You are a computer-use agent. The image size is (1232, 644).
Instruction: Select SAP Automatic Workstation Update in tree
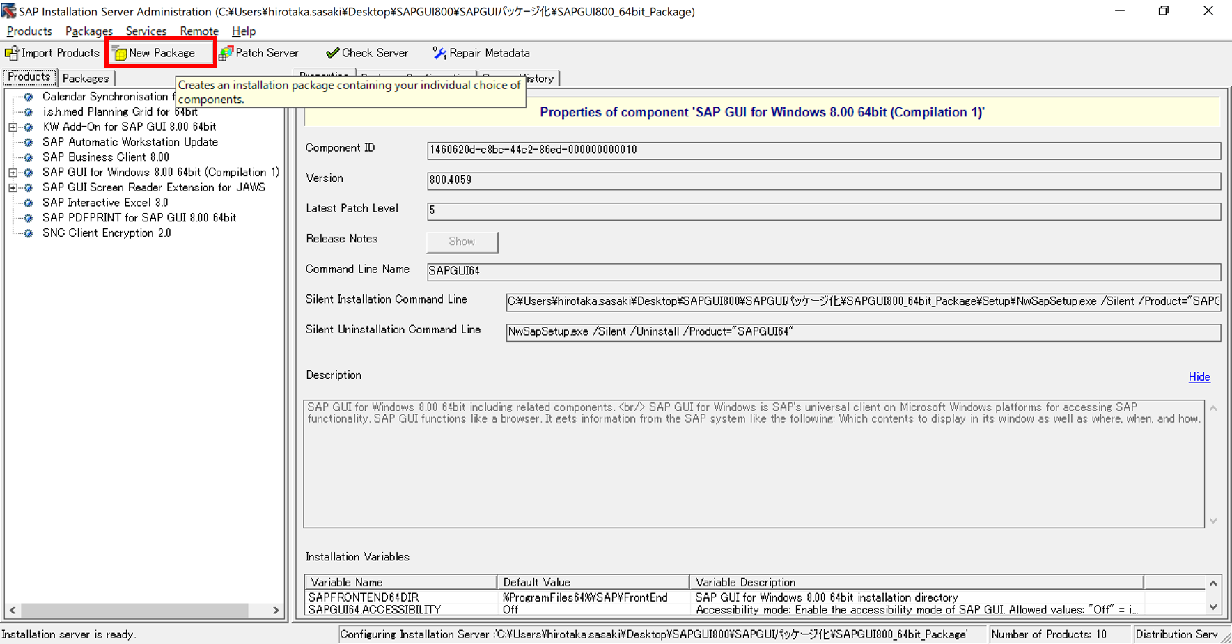[x=130, y=142]
